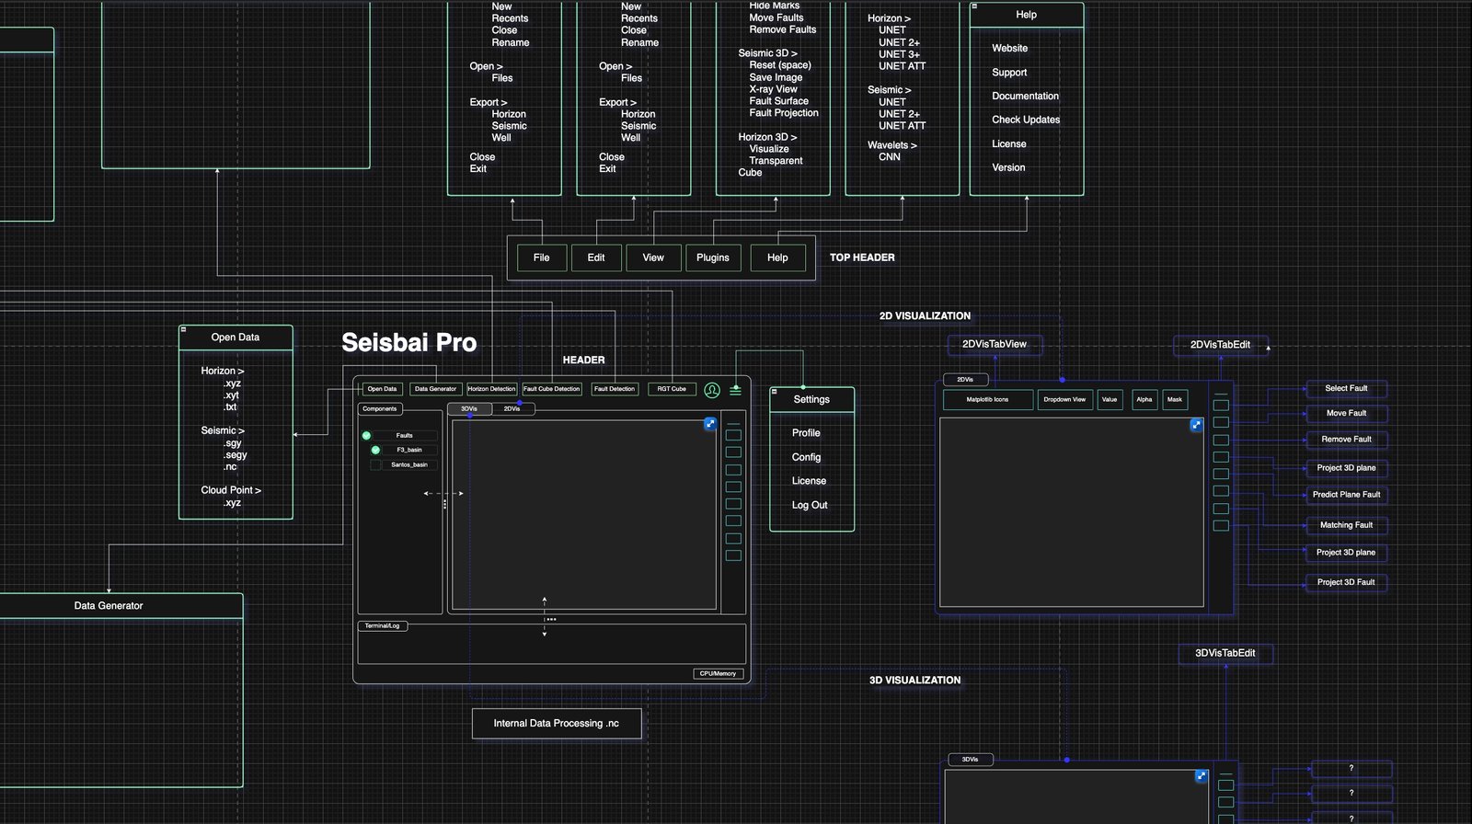Toggle the Faults checkbox
The height and width of the screenshot is (824, 1472).
pos(366,435)
